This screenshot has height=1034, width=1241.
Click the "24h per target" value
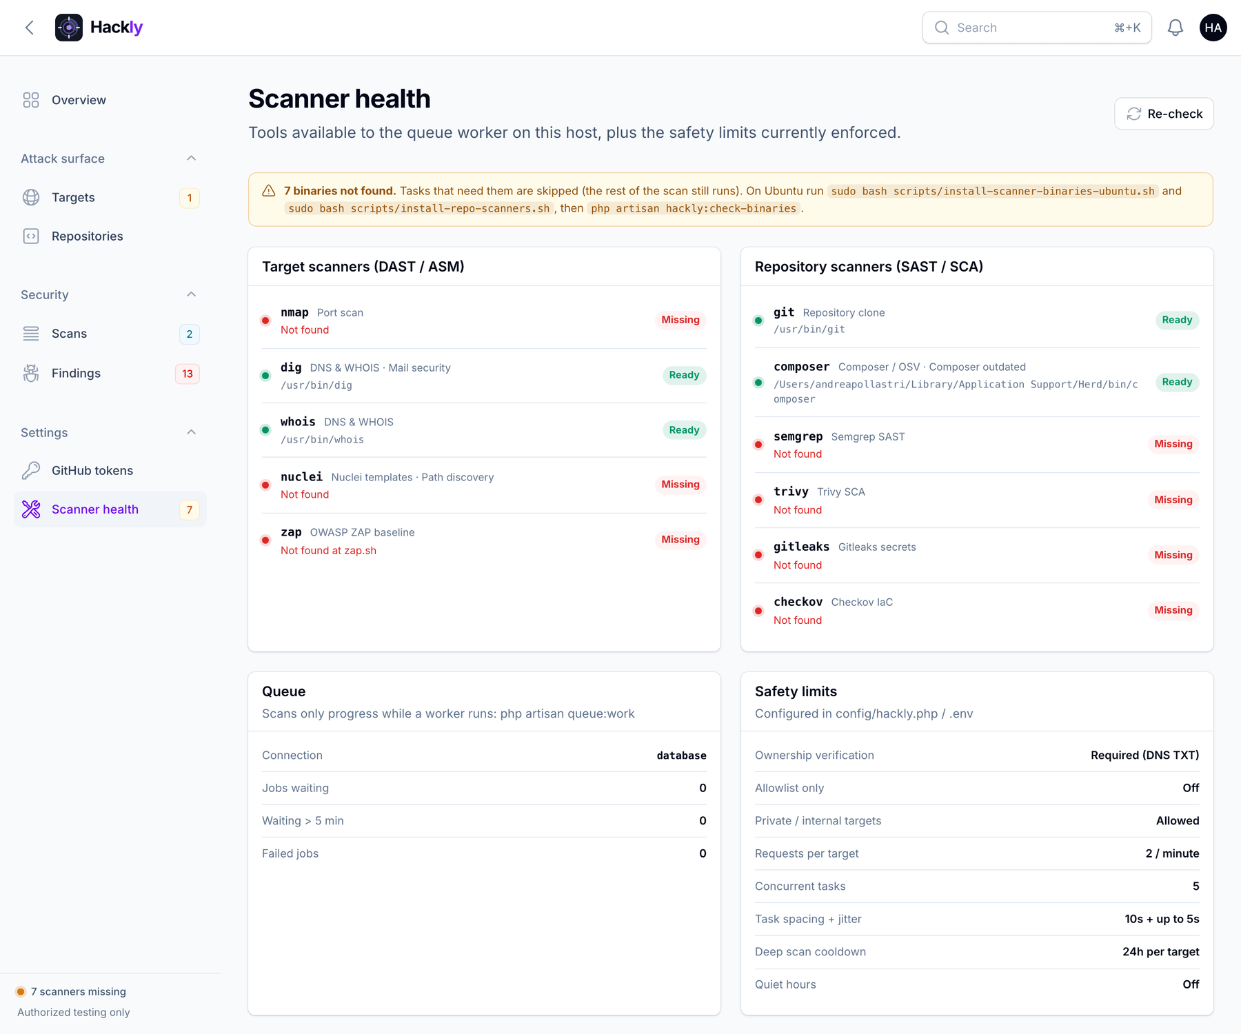click(x=1160, y=952)
